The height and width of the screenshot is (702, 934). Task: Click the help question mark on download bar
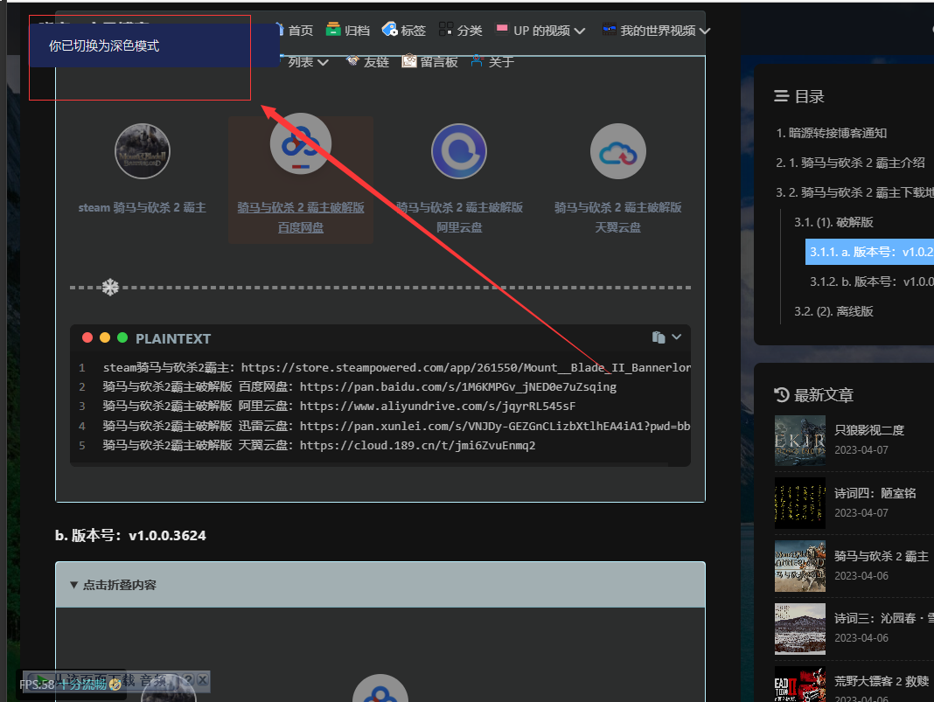[x=188, y=679]
